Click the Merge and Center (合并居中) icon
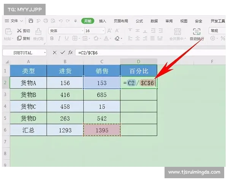The image size is (228, 182). pos(177,31)
